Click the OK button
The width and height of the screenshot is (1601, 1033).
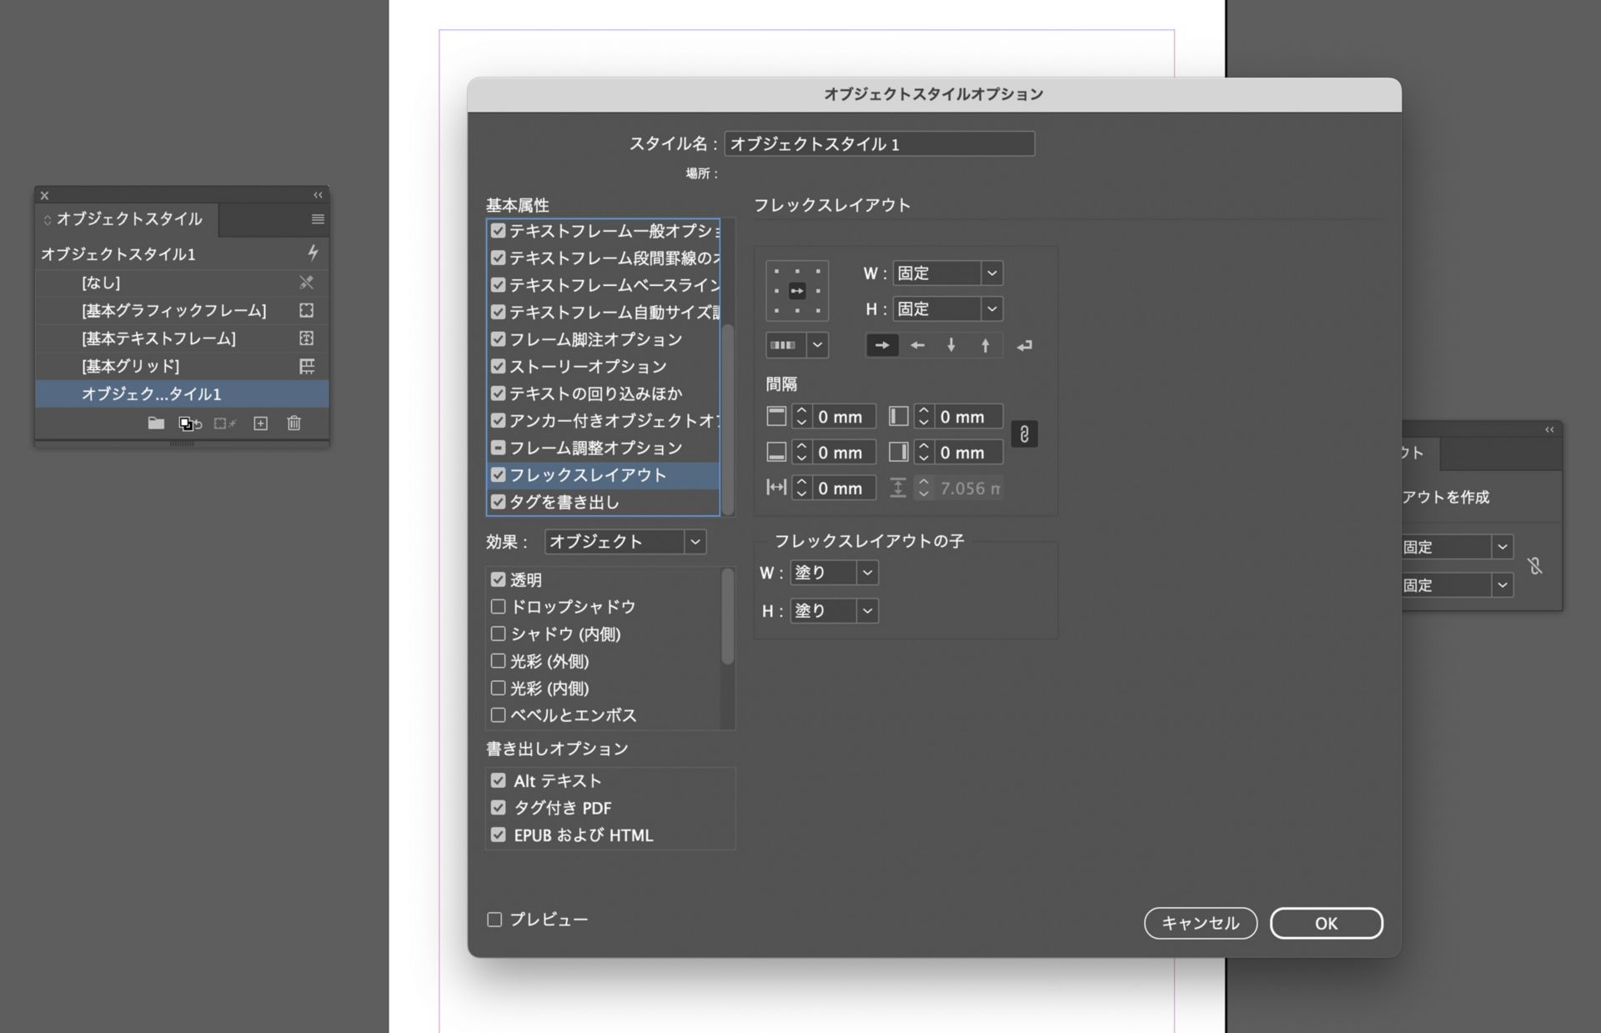coord(1326,923)
